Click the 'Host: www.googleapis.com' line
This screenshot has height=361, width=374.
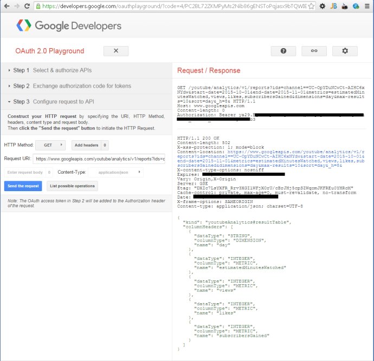pos(211,106)
